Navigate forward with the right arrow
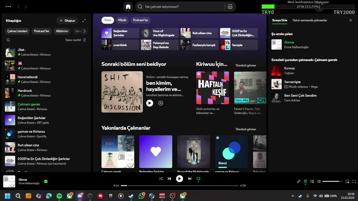The height and width of the screenshot is (201, 358). click(25, 6)
